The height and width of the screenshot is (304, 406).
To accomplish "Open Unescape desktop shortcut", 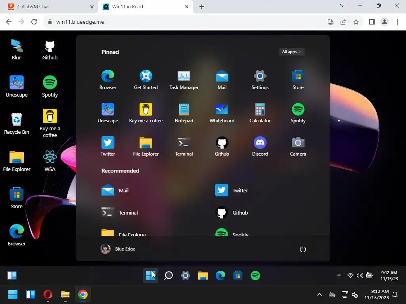I will (x=17, y=86).
